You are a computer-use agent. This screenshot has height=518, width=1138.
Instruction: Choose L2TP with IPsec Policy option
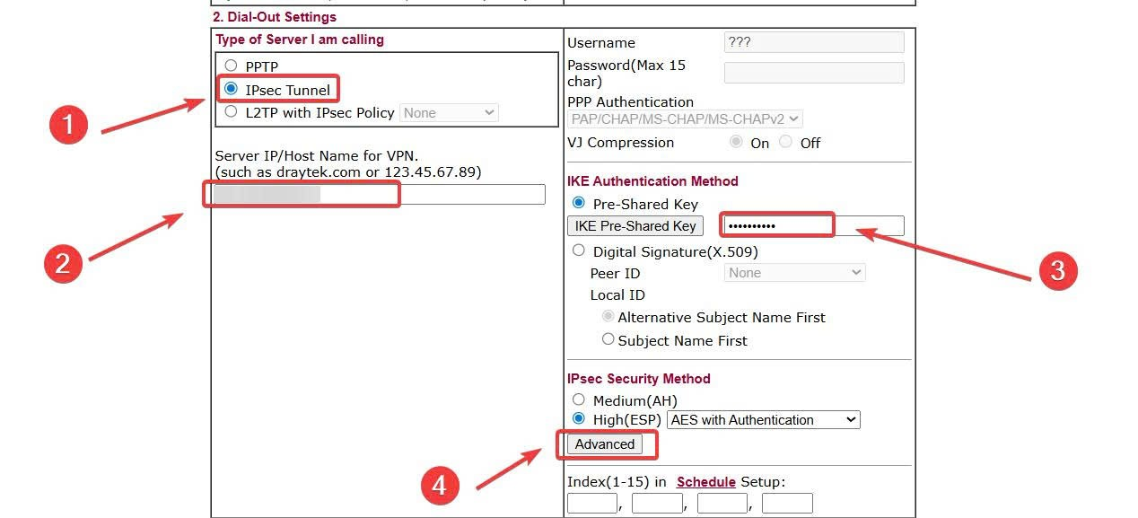click(x=232, y=112)
